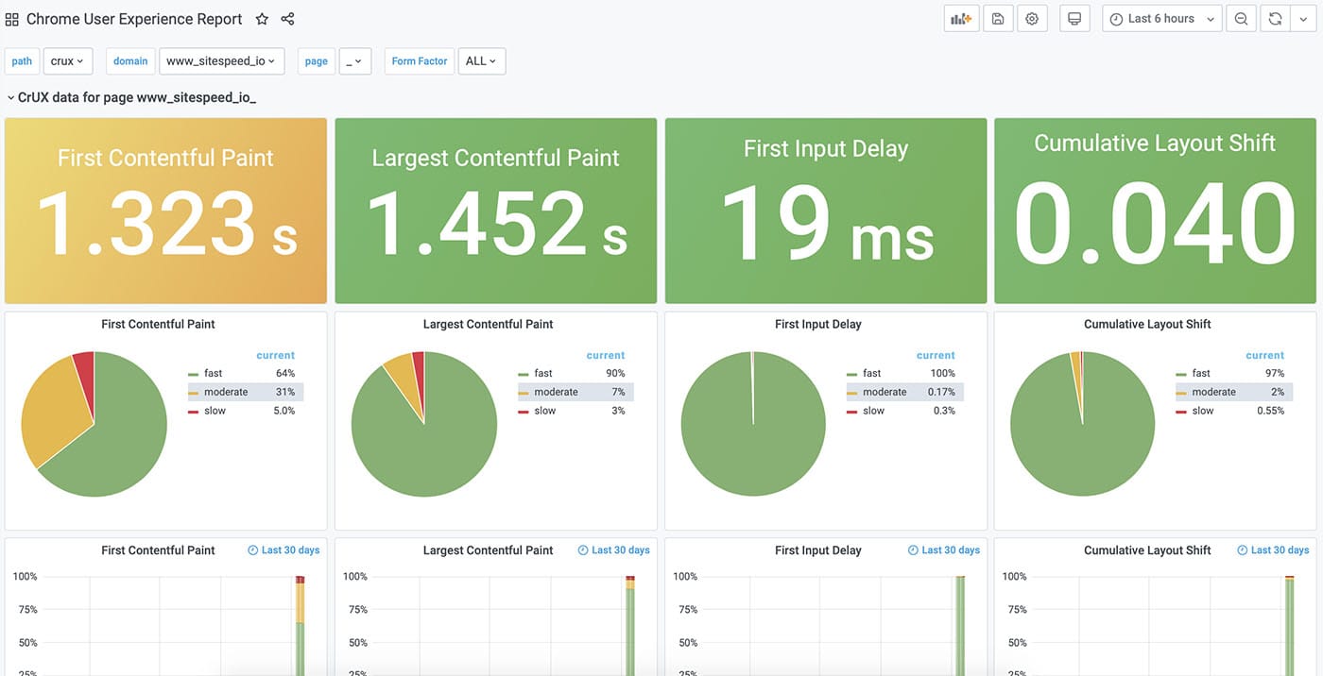The height and width of the screenshot is (676, 1323).
Task: Click the dashboard title Chrome User Experience Report
Action: pyautogui.click(x=134, y=19)
